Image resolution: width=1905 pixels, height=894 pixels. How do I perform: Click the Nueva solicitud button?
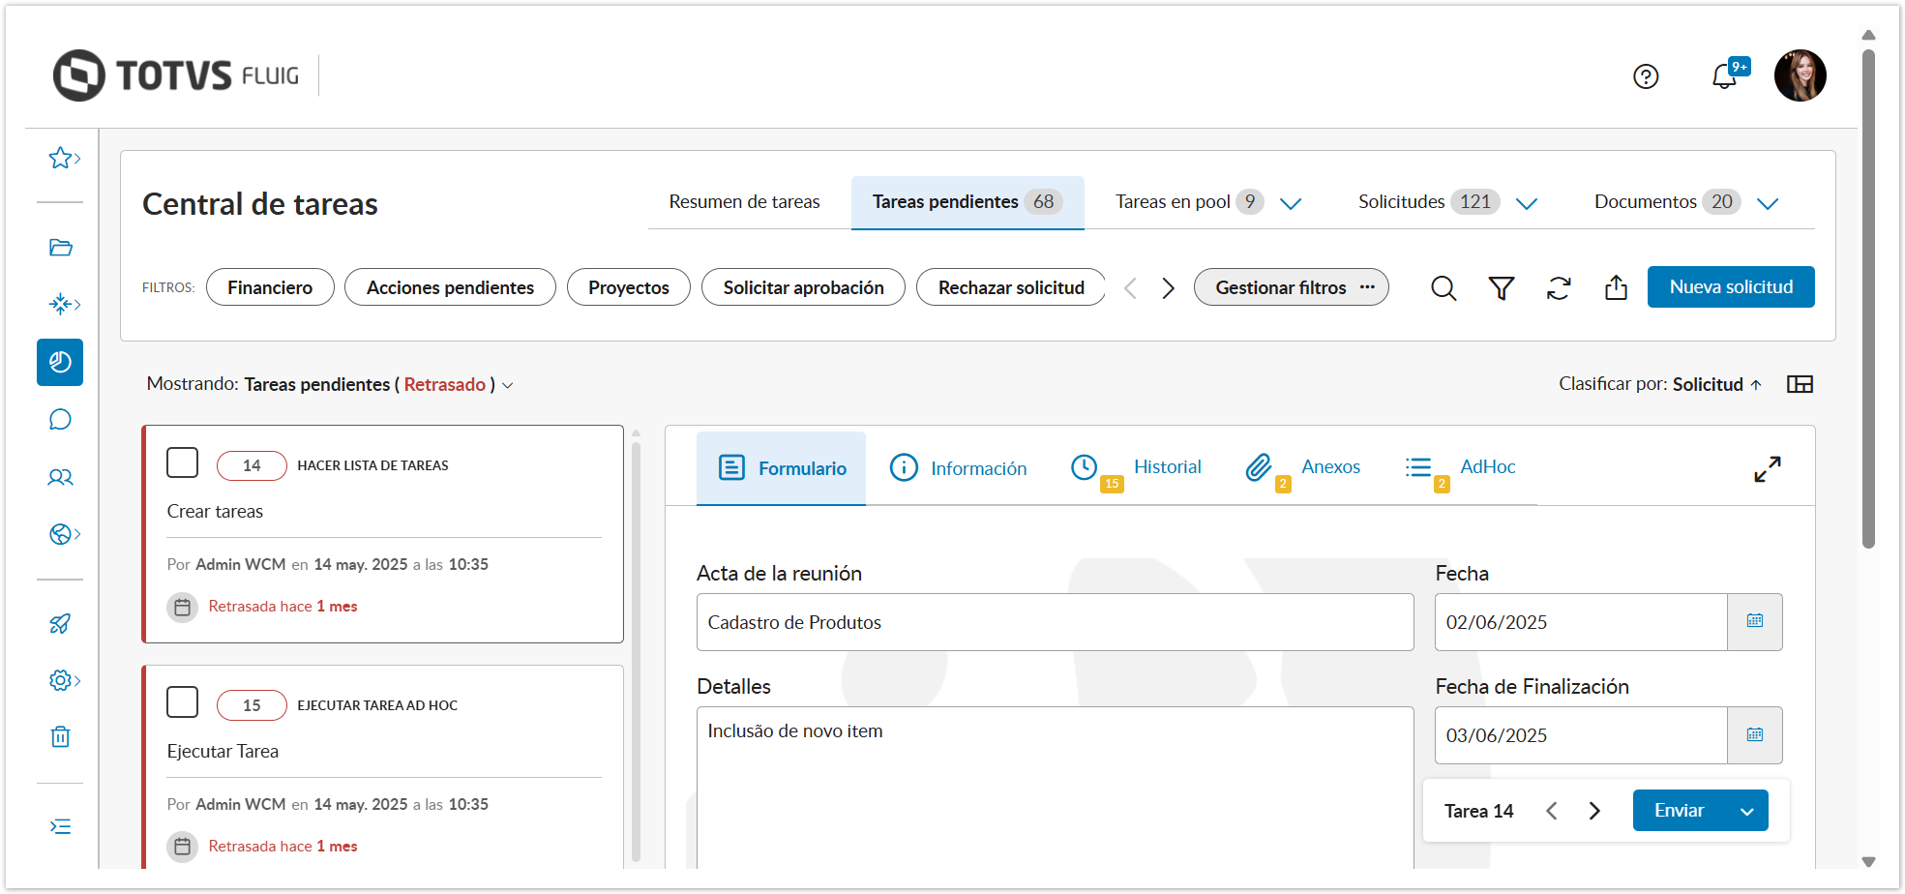1731,287
